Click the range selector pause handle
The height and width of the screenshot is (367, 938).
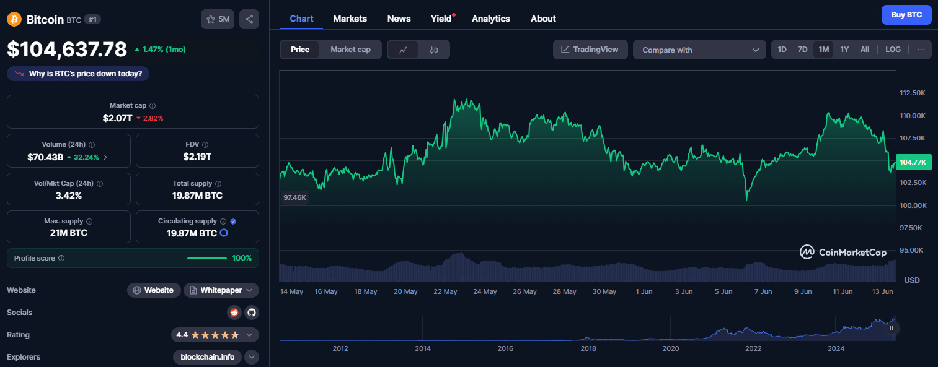893,328
